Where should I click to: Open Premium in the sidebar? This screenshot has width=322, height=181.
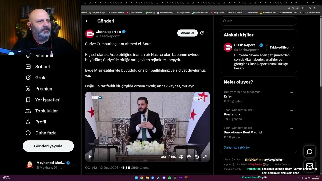click(39, 89)
